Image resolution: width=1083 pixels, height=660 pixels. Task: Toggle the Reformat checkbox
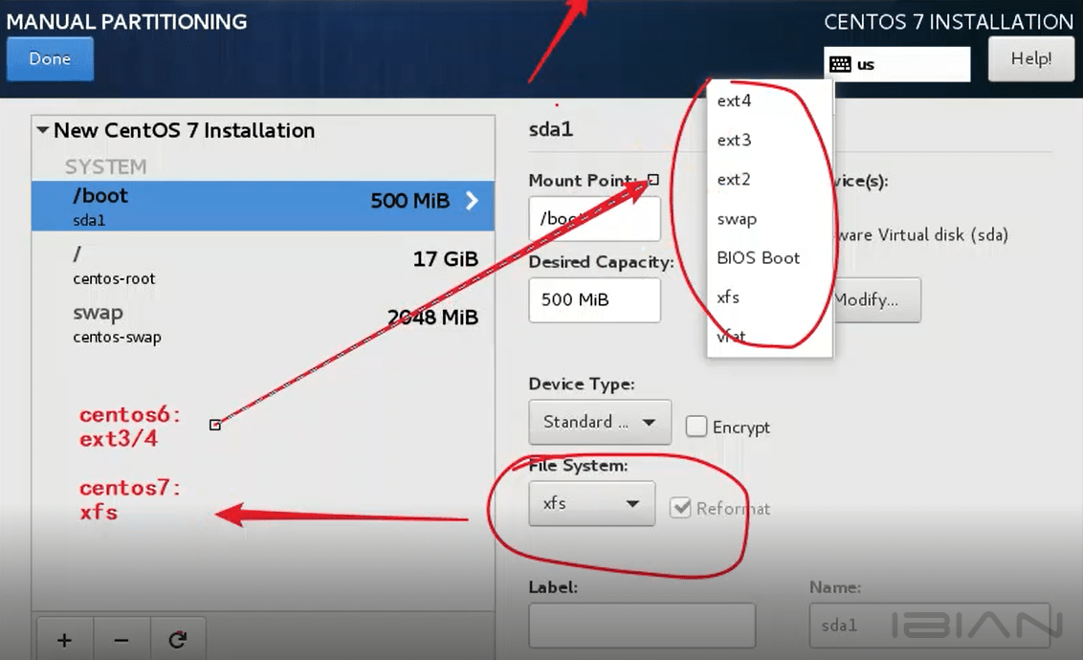680,508
